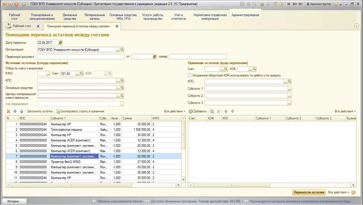This screenshot has height=205, width=363.
Task: Click the search icon next to source КПС
Action: 122,80
